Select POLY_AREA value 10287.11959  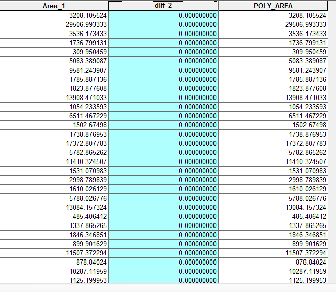pyautogui.click(x=308, y=272)
